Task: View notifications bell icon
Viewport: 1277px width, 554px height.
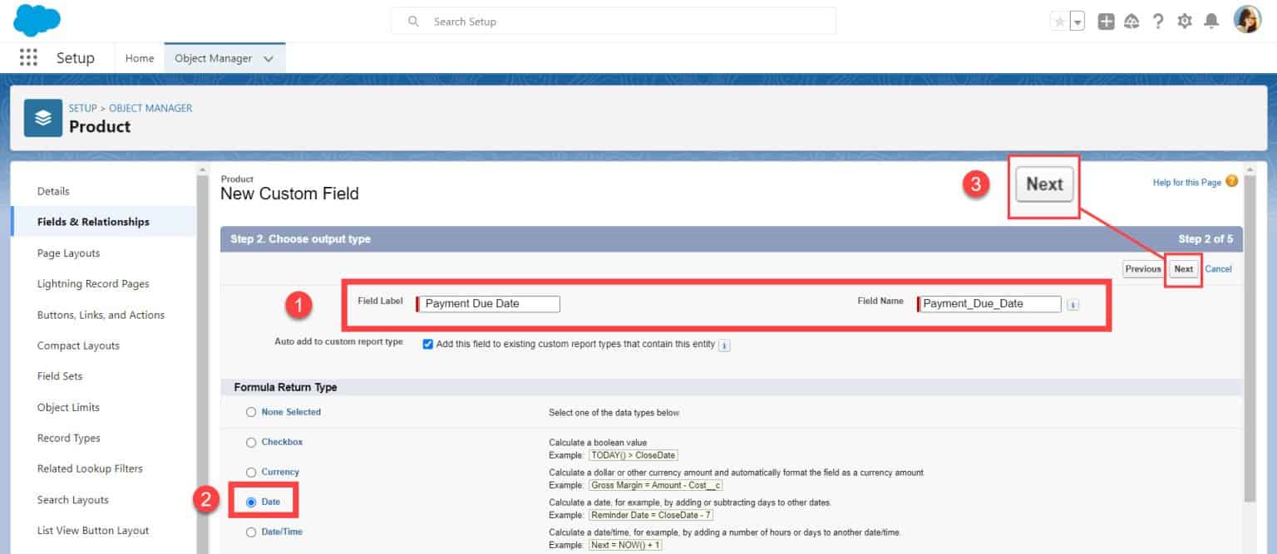Action: pyautogui.click(x=1211, y=22)
